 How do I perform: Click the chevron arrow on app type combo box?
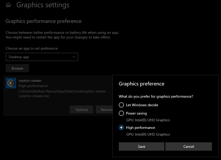click(74, 57)
